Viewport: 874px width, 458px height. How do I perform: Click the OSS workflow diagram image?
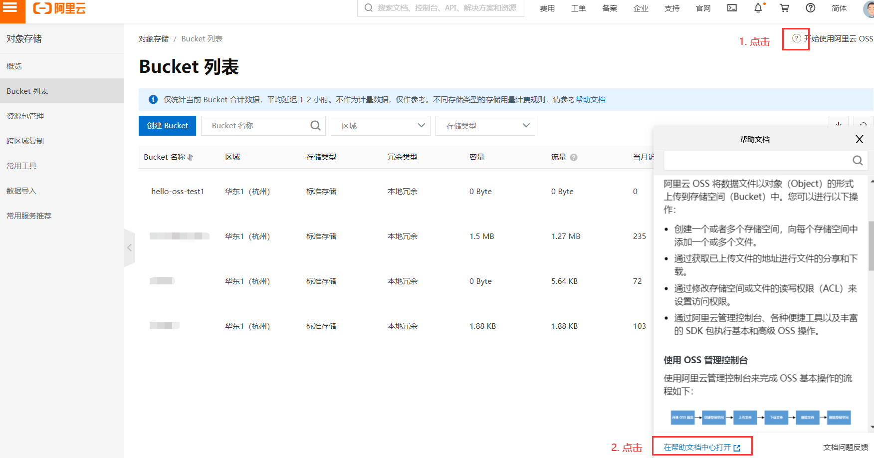click(x=761, y=417)
